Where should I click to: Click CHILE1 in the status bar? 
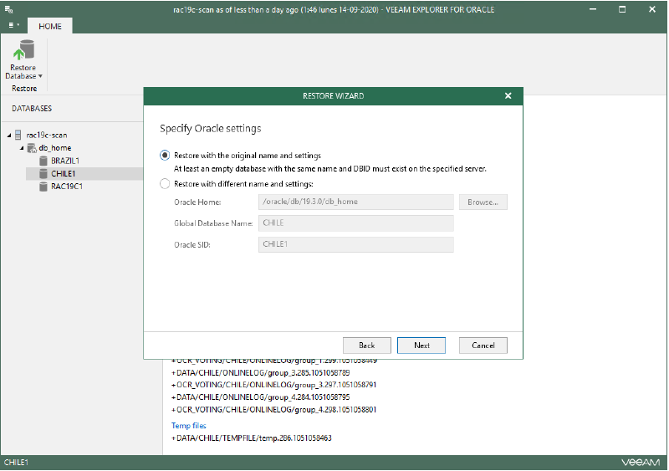[x=16, y=463]
